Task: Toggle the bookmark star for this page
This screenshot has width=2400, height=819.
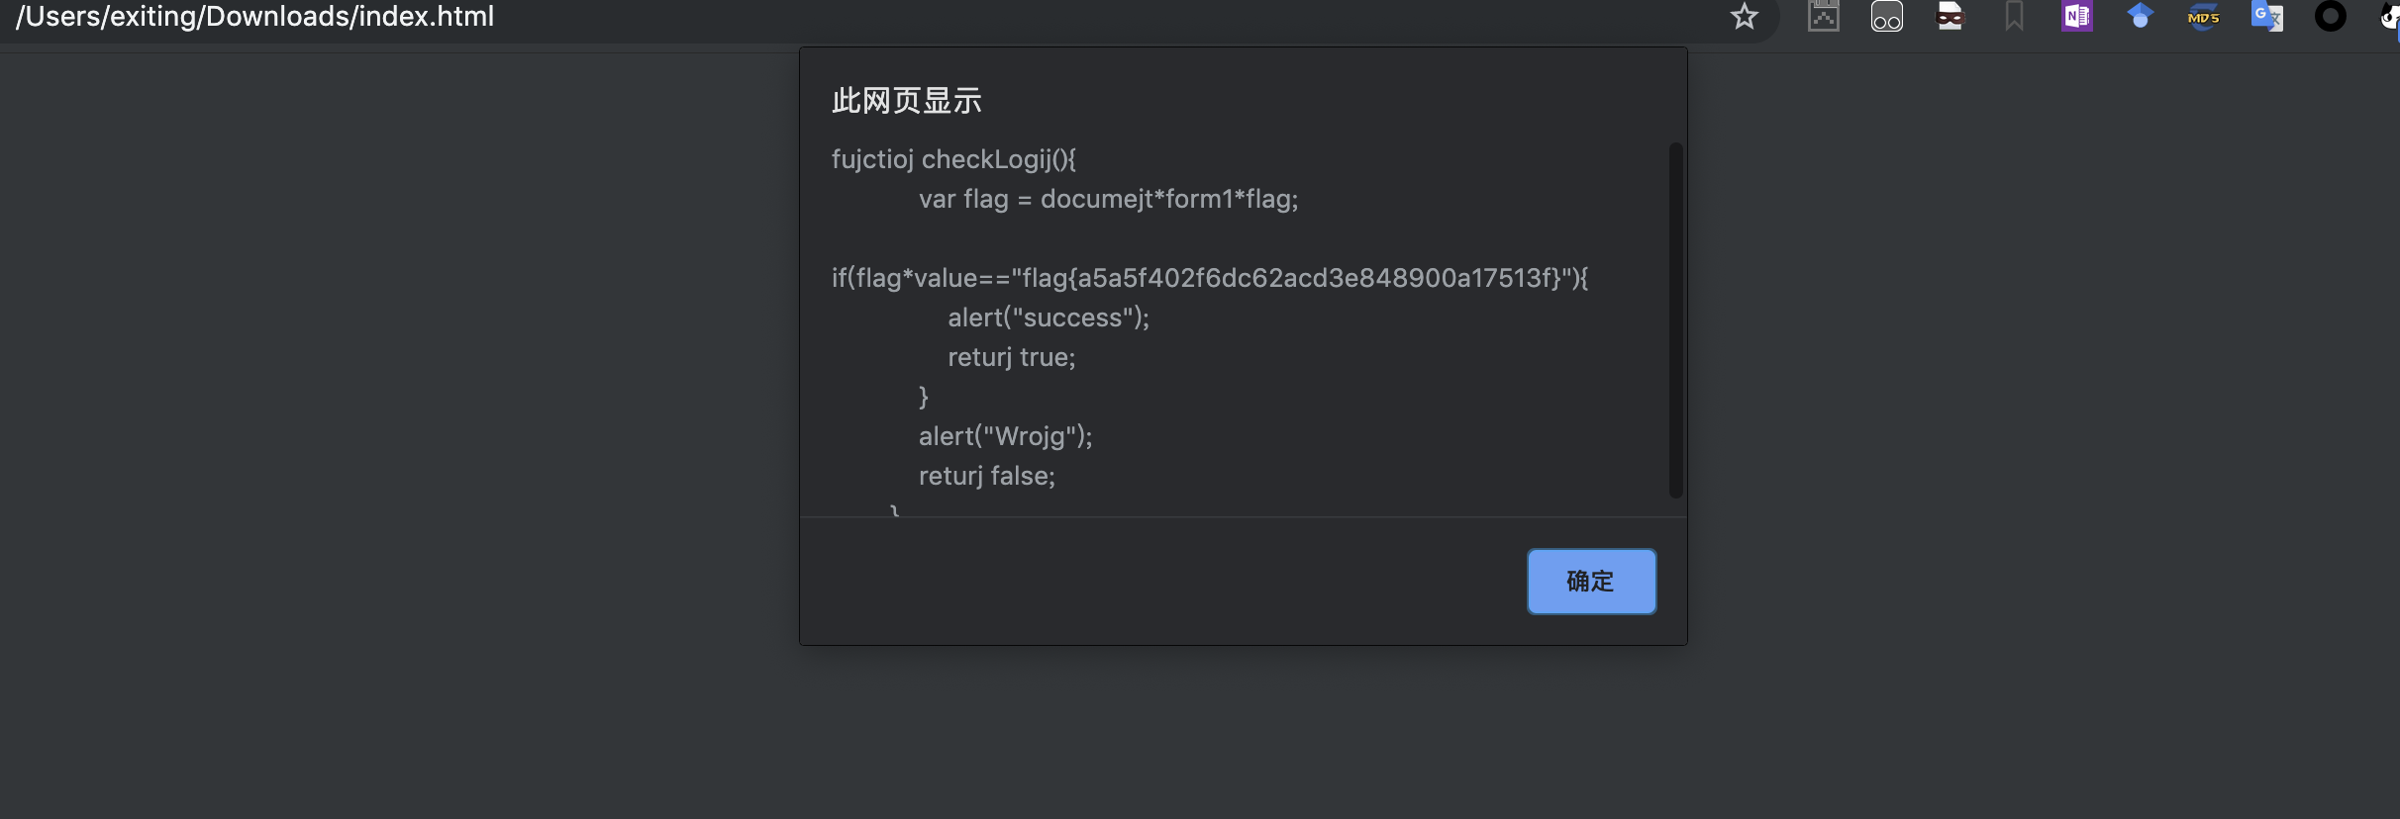Action: click(1744, 16)
